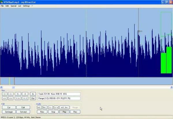Open the List menu
The image size is (173, 119).
(x=20, y=6)
